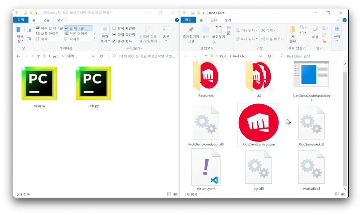Click the Paste (붙여넣기) icon
The width and height of the screenshot is (362, 215).
[x=218, y=32]
